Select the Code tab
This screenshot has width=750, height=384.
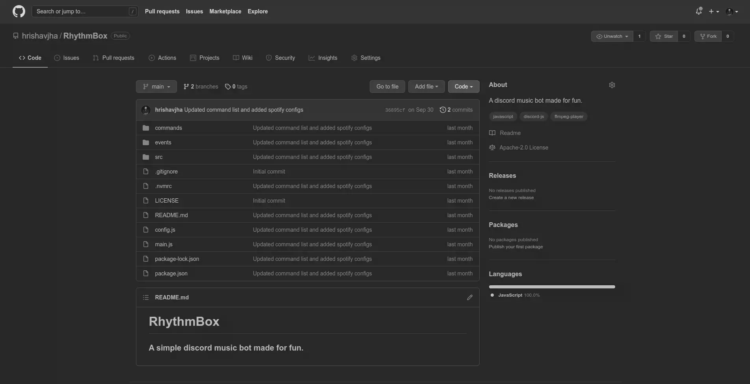click(x=30, y=58)
